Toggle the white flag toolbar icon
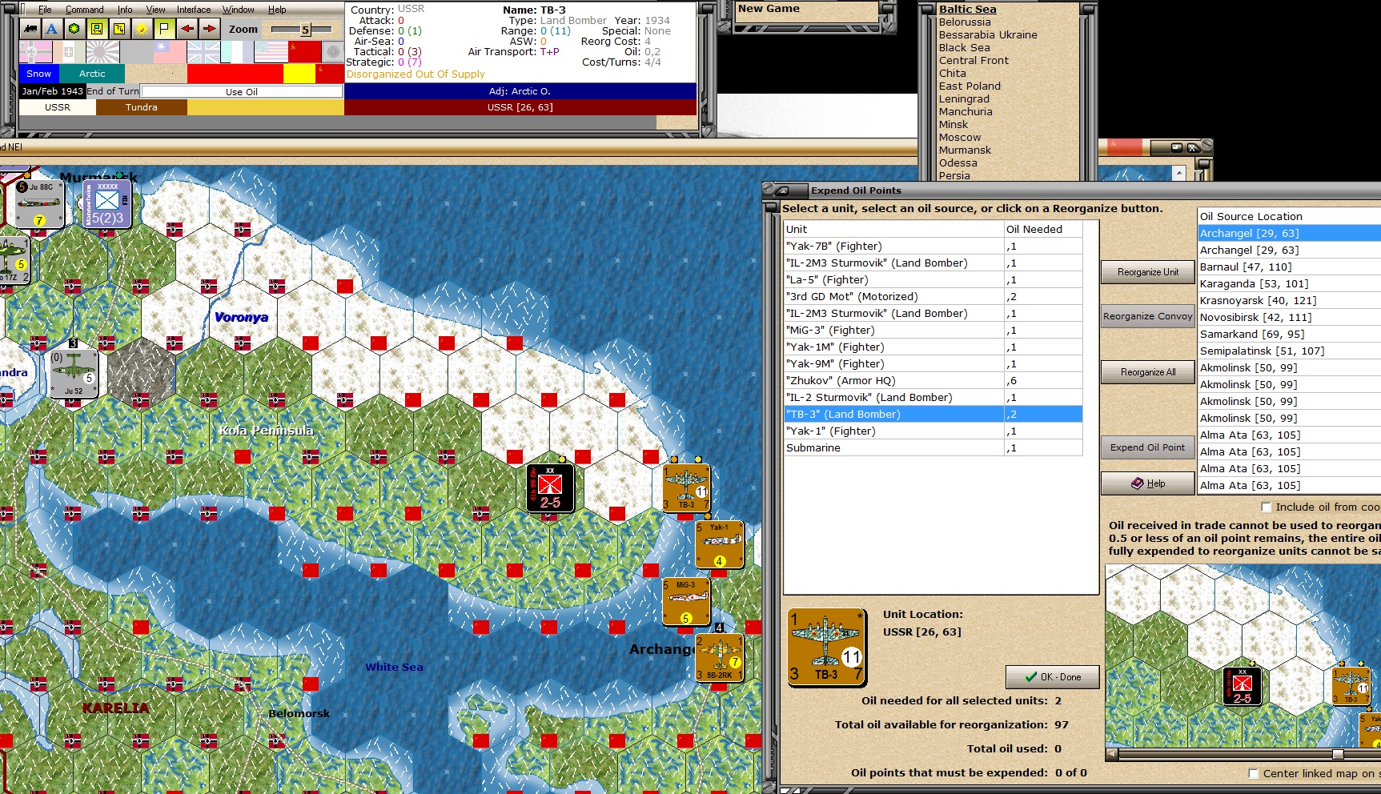This screenshot has width=1381, height=794. [x=164, y=29]
